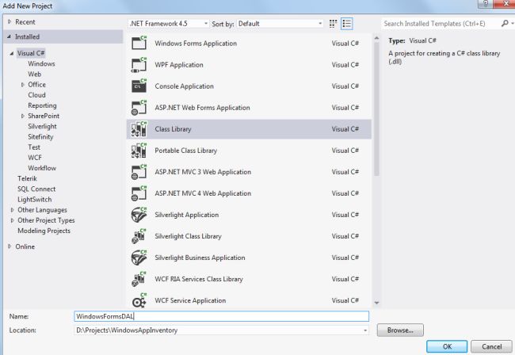Screen dimensions: 515x355
Task: Expand the Other Project Types node
Action: (12, 220)
